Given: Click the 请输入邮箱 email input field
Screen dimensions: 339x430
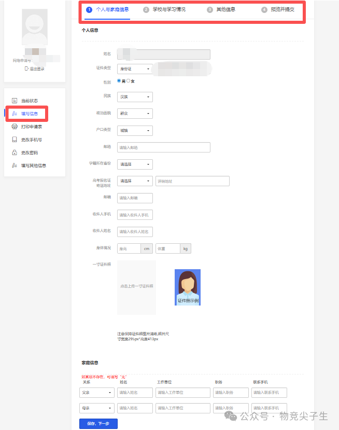Looking at the screenshot, I should click(163, 147).
